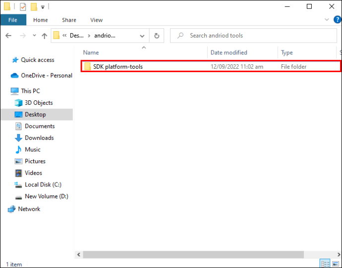Viewport: 342px width, 268px height.
Task: Expand the ribbon chevron
Action: (x=327, y=20)
